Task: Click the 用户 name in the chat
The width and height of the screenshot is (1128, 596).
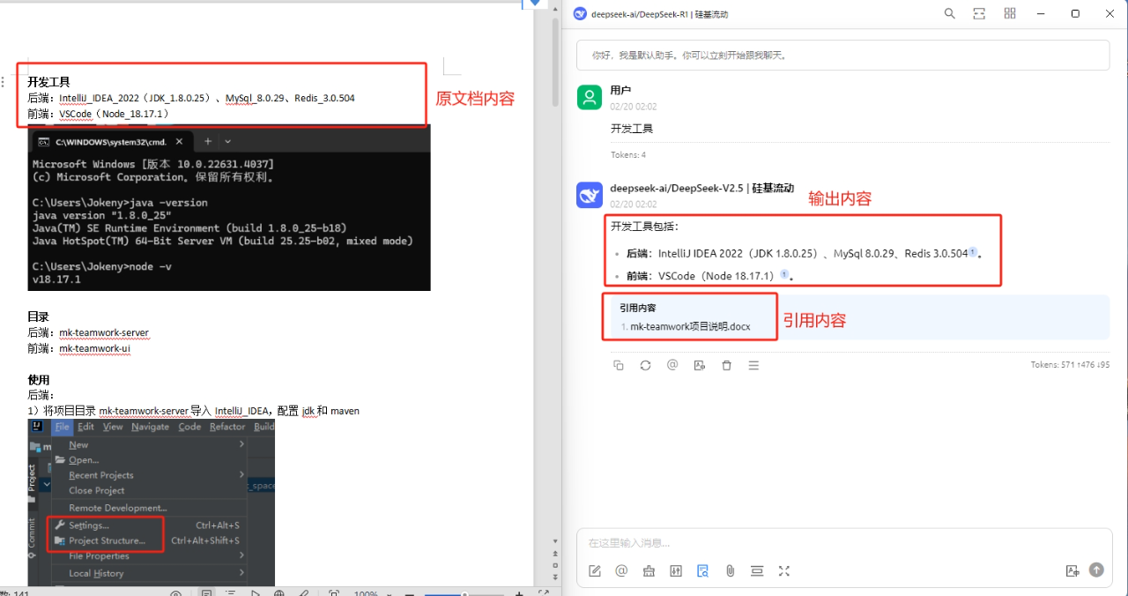Action: coord(620,90)
